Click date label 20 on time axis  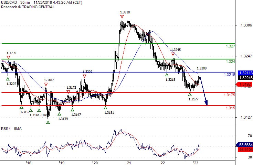96,163
